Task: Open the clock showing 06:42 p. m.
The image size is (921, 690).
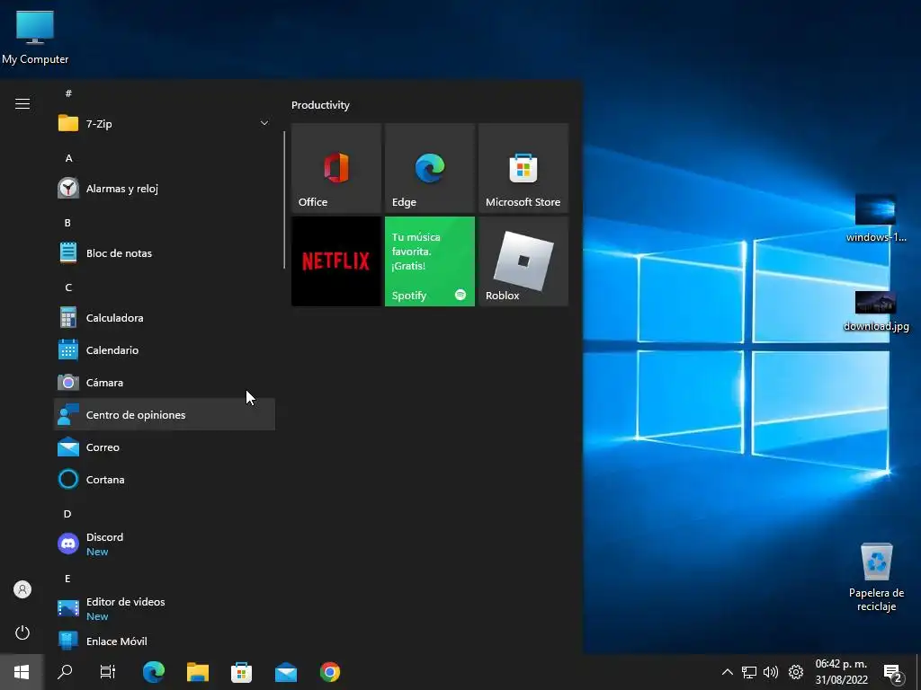Action: click(x=841, y=672)
